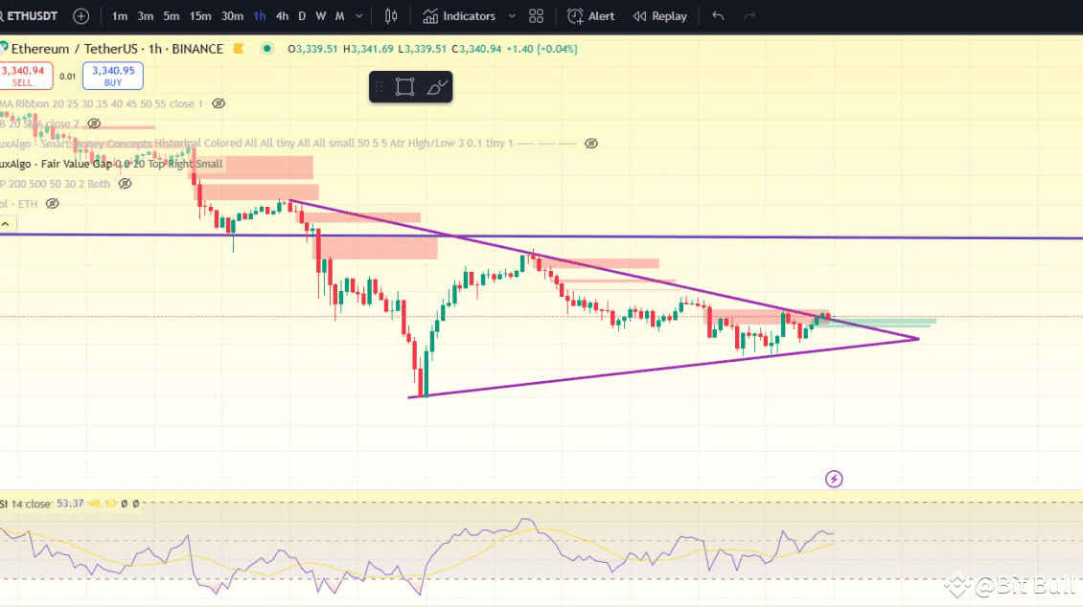Click the undo arrow icon
1083x607 pixels.
pyautogui.click(x=718, y=15)
